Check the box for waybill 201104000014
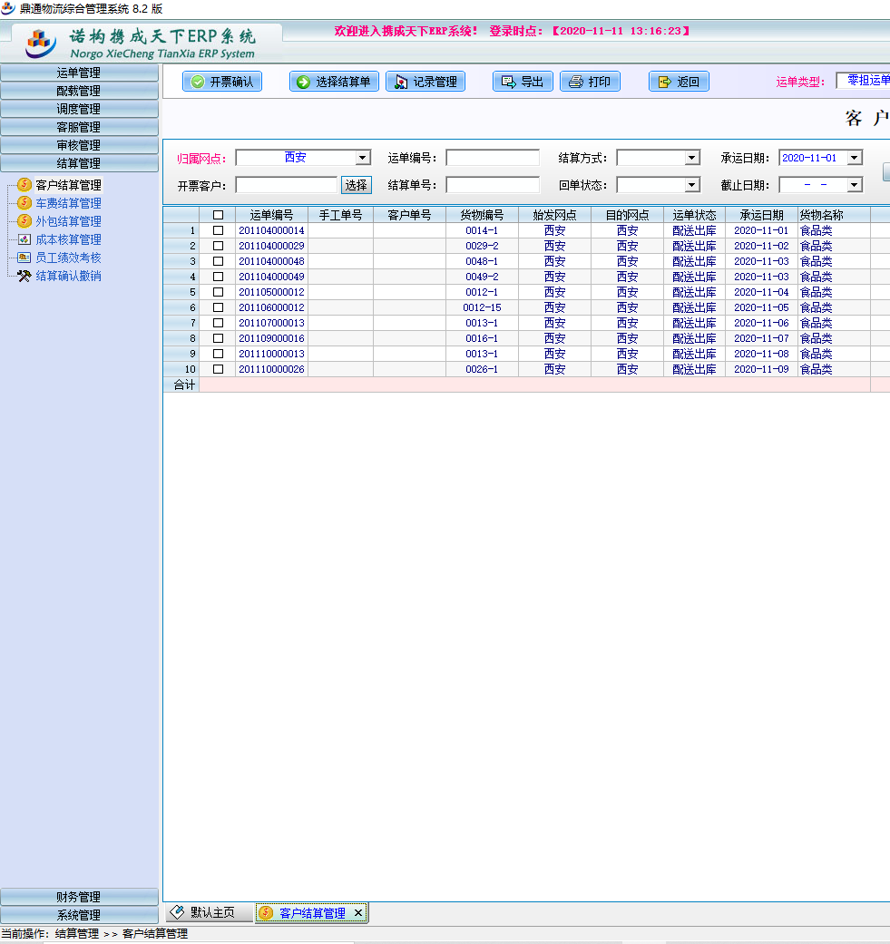Viewport: 890px width, 944px height. pyautogui.click(x=218, y=231)
